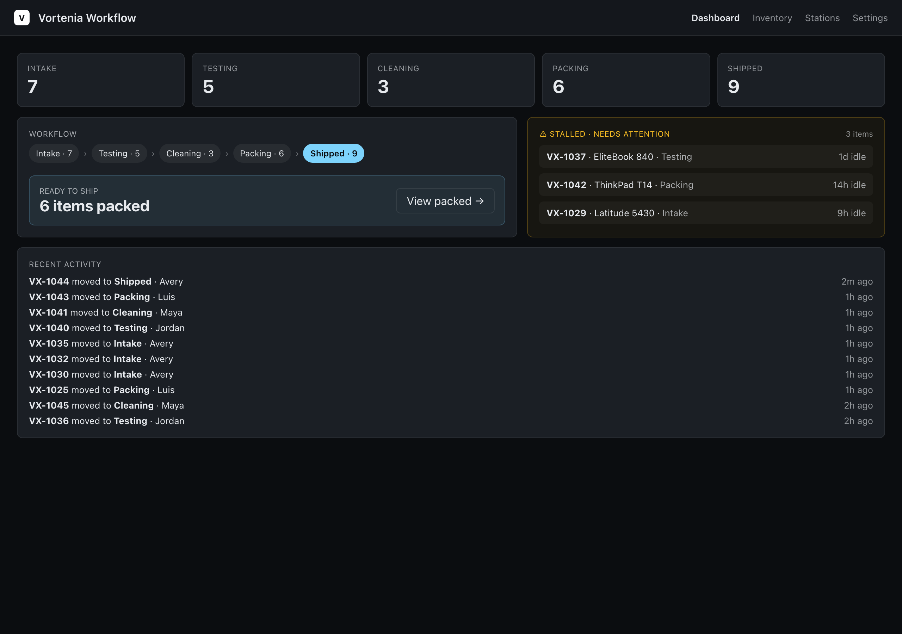
Task: Click the STALLED · NEEDS ATTENTION heading
Action: (609, 134)
